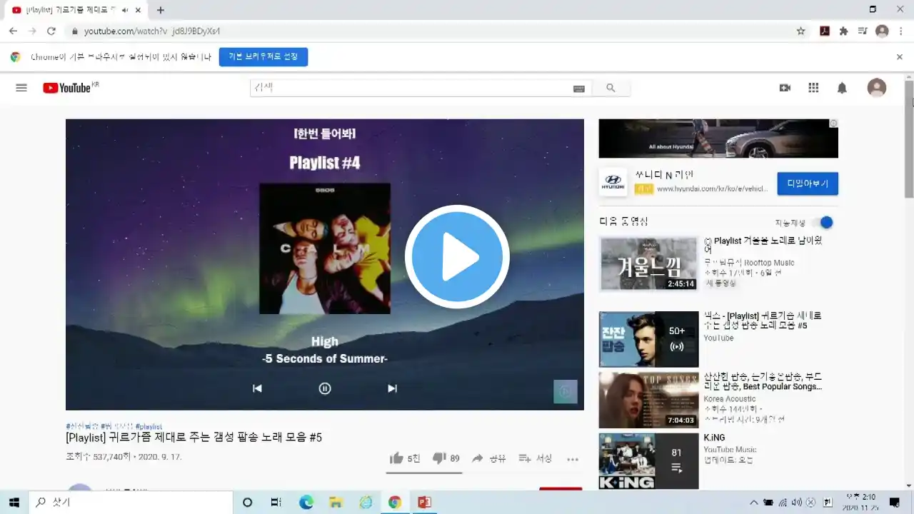914x514 pixels.
Task: Open the Korea Acoustic channel name
Action: (730, 398)
